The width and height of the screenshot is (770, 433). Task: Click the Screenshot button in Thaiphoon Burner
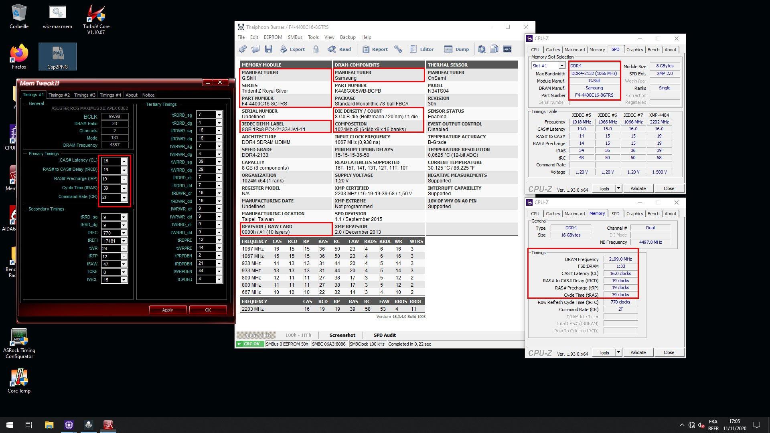pos(342,335)
